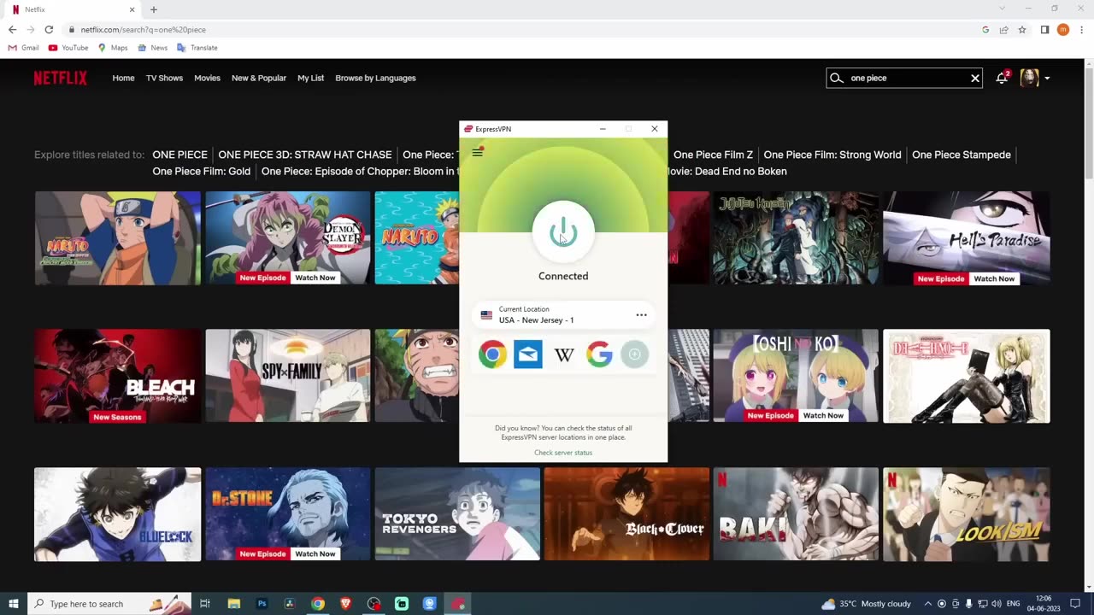Select related title One Piece Stampede
The height and width of the screenshot is (615, 1094).
(962, 155)
